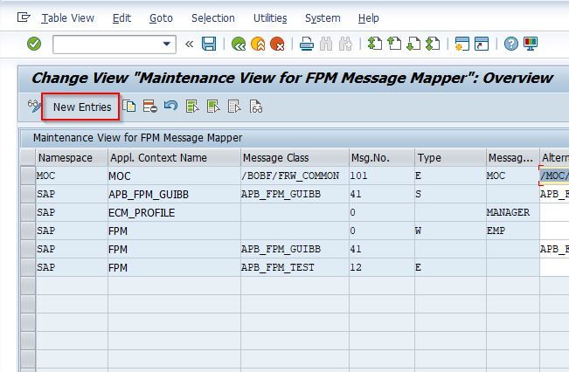Click the document-with-glasses display icon
569x372 pixels.
(x=256, y=107)
